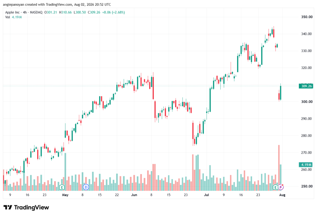Click the Aug label on time axis
Screen dimensions: 317x216
[x=282, y=195]
